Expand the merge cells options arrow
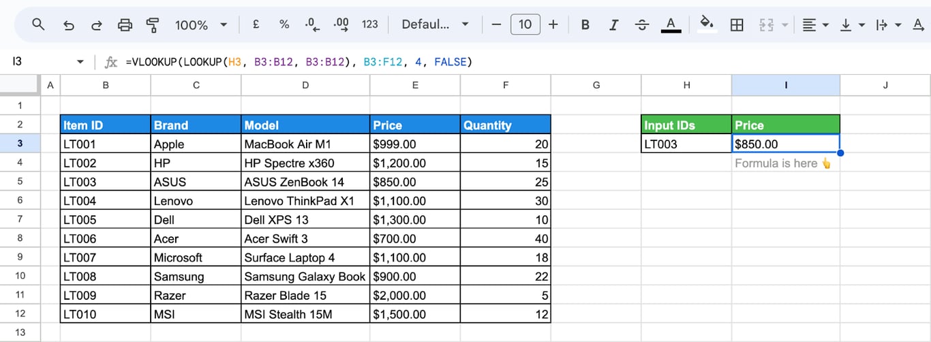The image size is (931, 342). (784, 25)
